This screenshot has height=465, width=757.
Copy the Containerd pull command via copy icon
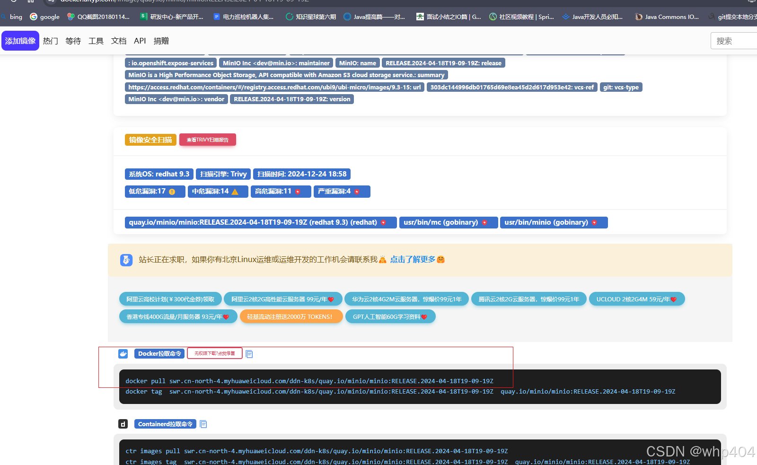(x=203, y=424)
